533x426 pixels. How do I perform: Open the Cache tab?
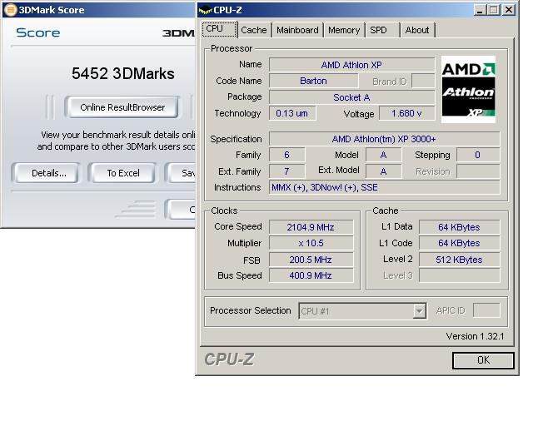(x=254, y=30)
